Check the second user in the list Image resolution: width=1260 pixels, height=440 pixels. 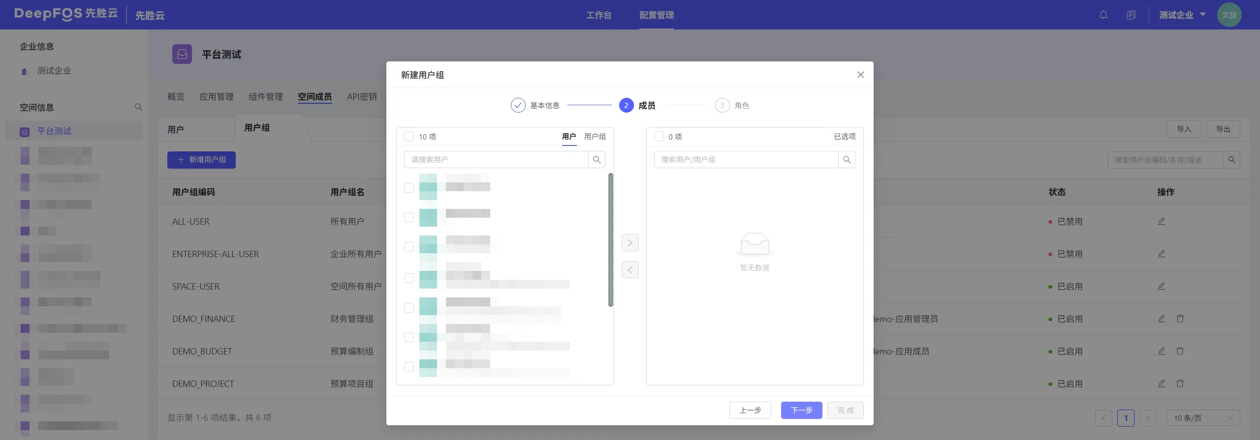pyautogui.click(x=409, y=217)
